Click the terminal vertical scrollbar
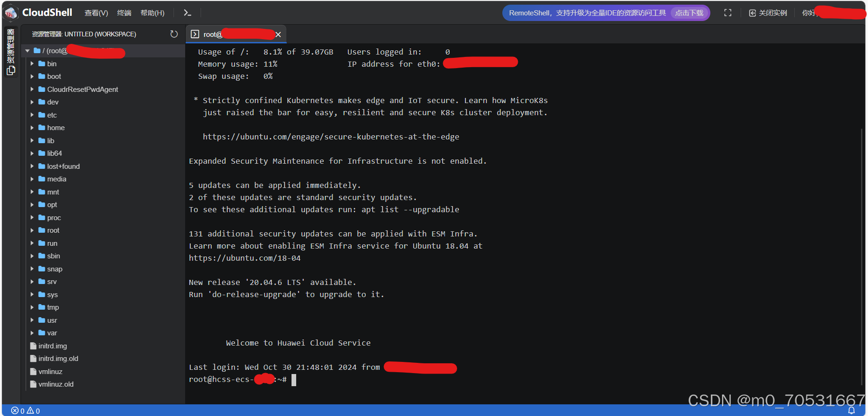Image resolution: width=868 pixels, height=416 pixels. [861, 257]
